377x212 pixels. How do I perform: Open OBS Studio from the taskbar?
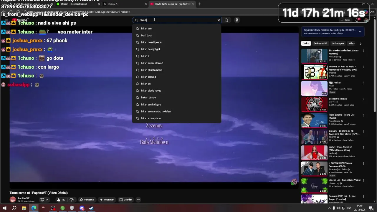coord(53,208)
